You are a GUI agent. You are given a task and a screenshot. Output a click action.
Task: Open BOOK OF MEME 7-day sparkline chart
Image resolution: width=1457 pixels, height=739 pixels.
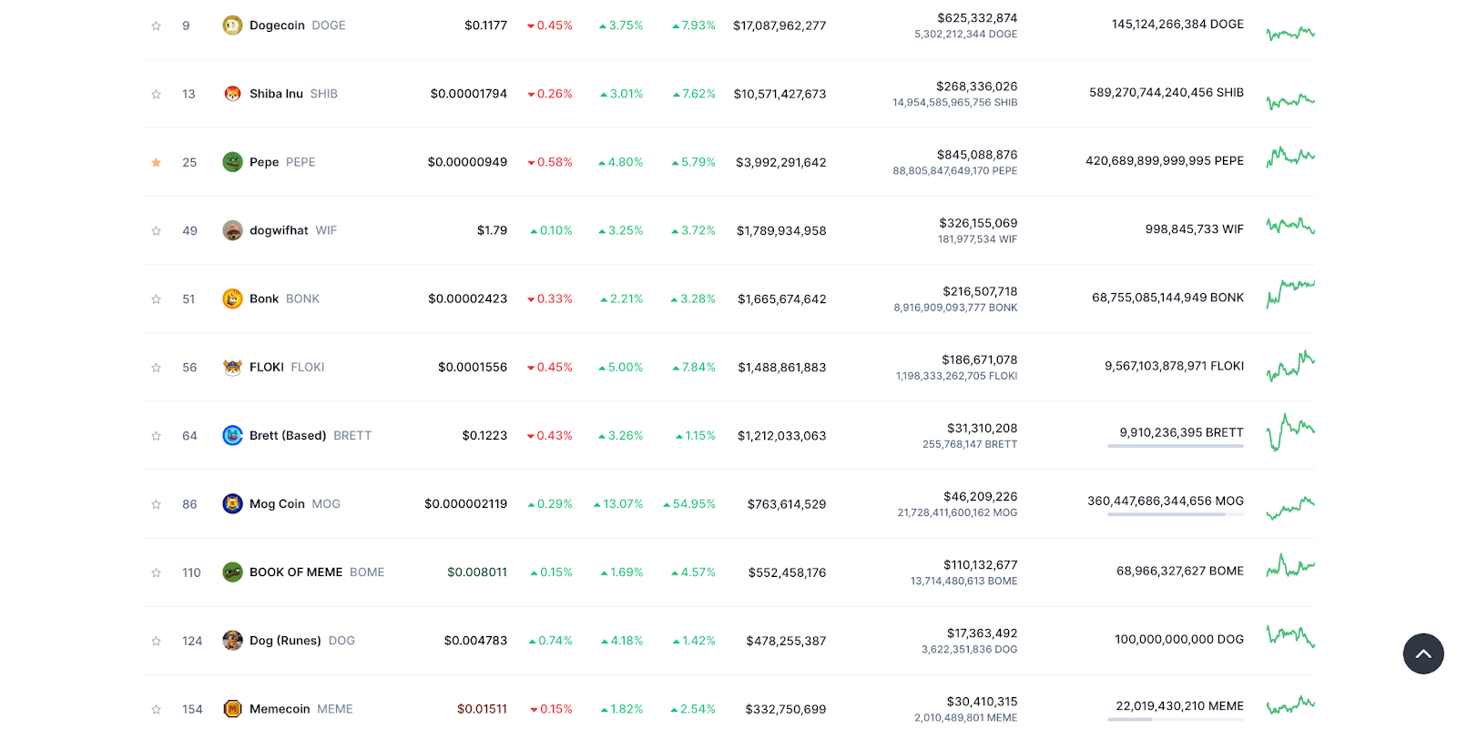click(x=1290, y=566)
